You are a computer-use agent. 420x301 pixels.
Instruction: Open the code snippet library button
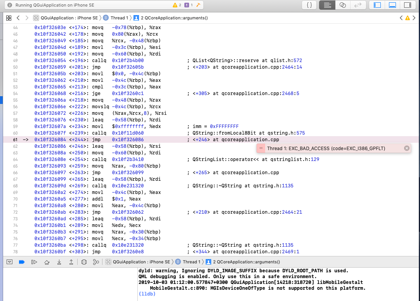309,5
